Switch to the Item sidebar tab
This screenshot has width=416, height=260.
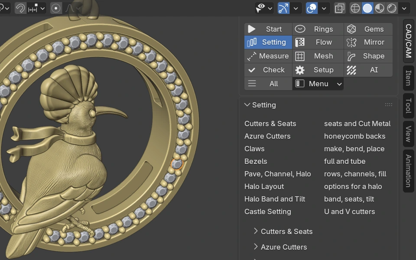pos(409,78)
